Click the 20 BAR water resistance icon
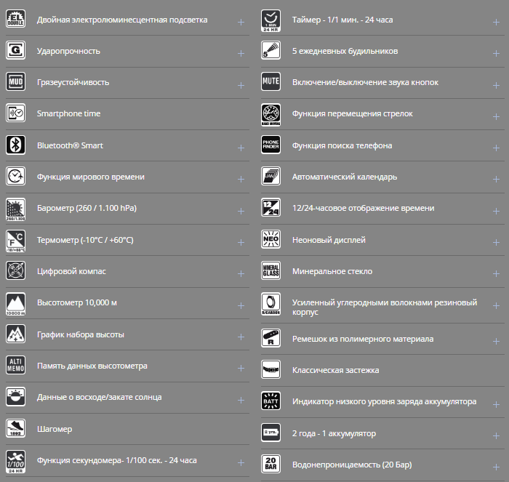Screen dimensions: 509x482 pos(270,464)
